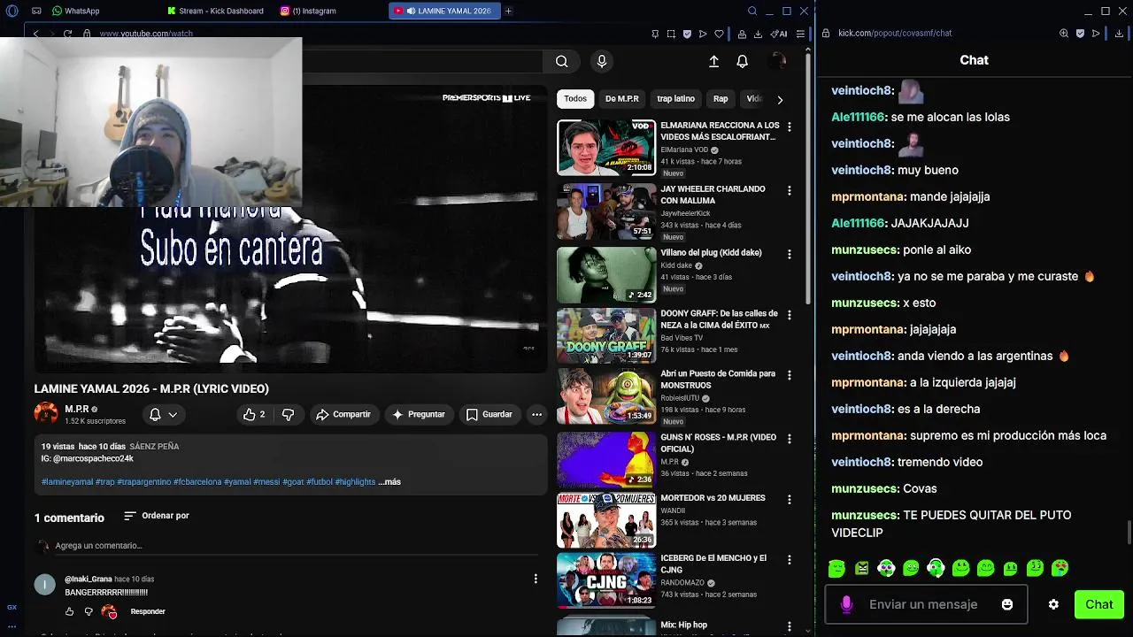Screen dimensions: 1133x637
Task: Open GUNS N' ROSES - M.P.R video thumbnail
Action: pos(606,459)
